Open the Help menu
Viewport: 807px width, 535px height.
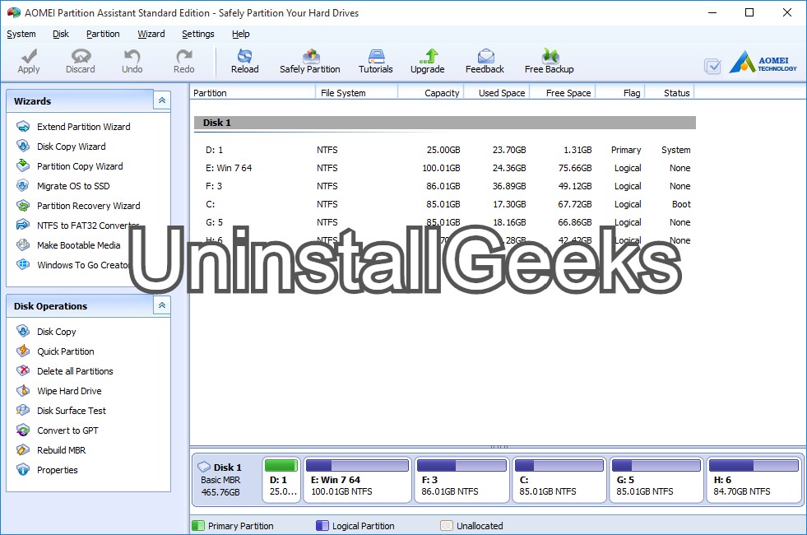240,34
